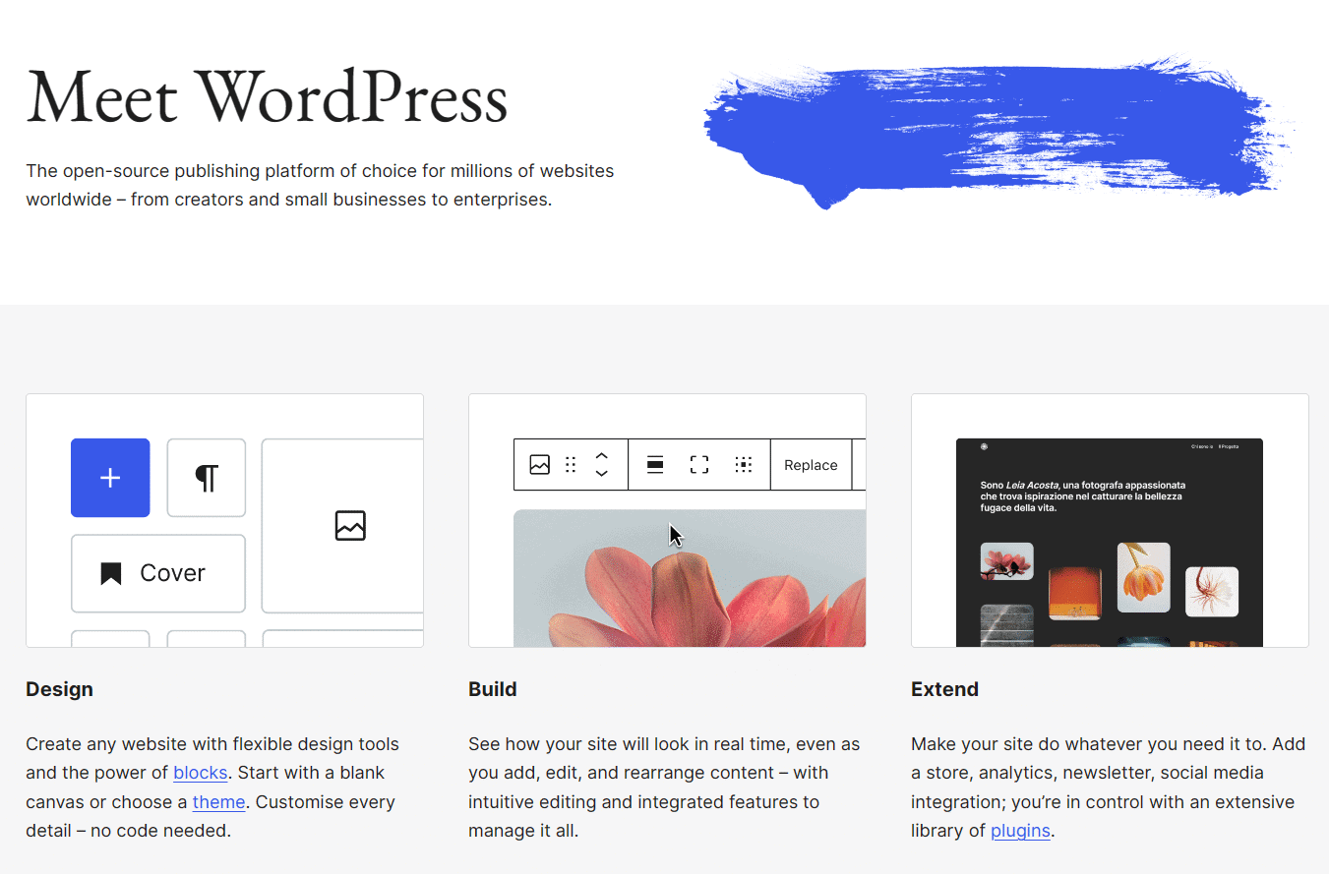Open the plugins link
1329x874 pixels.
point(1020,831)
